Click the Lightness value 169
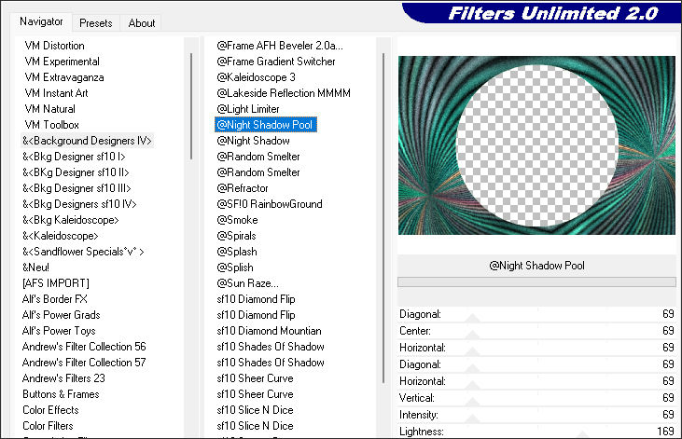682x439 pixels. (665, 432)
